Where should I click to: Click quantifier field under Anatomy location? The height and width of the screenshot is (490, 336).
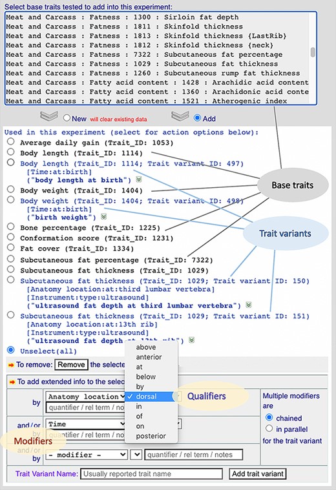[85, 407]
